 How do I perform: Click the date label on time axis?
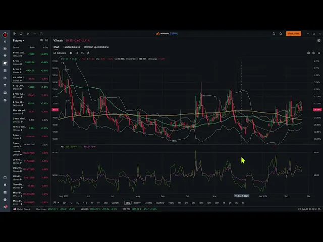pos(242,196)
